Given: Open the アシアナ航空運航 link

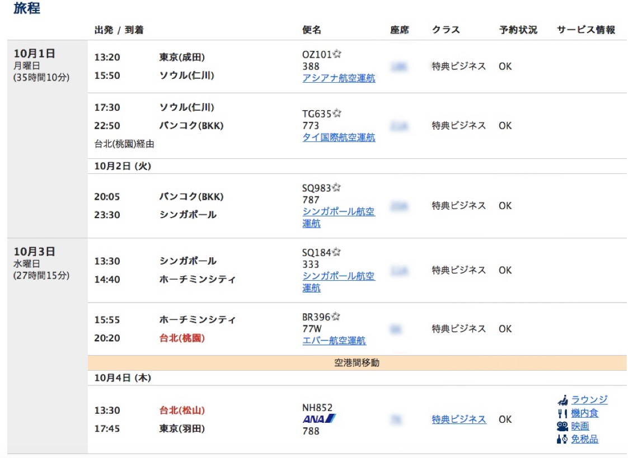Looking at the screenshot, I should [x=339, y=78].
